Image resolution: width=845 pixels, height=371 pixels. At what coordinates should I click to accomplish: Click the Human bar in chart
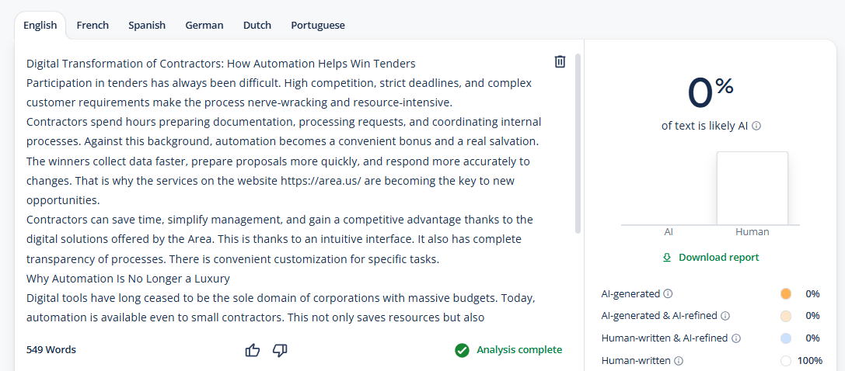[x=752, y=188]
